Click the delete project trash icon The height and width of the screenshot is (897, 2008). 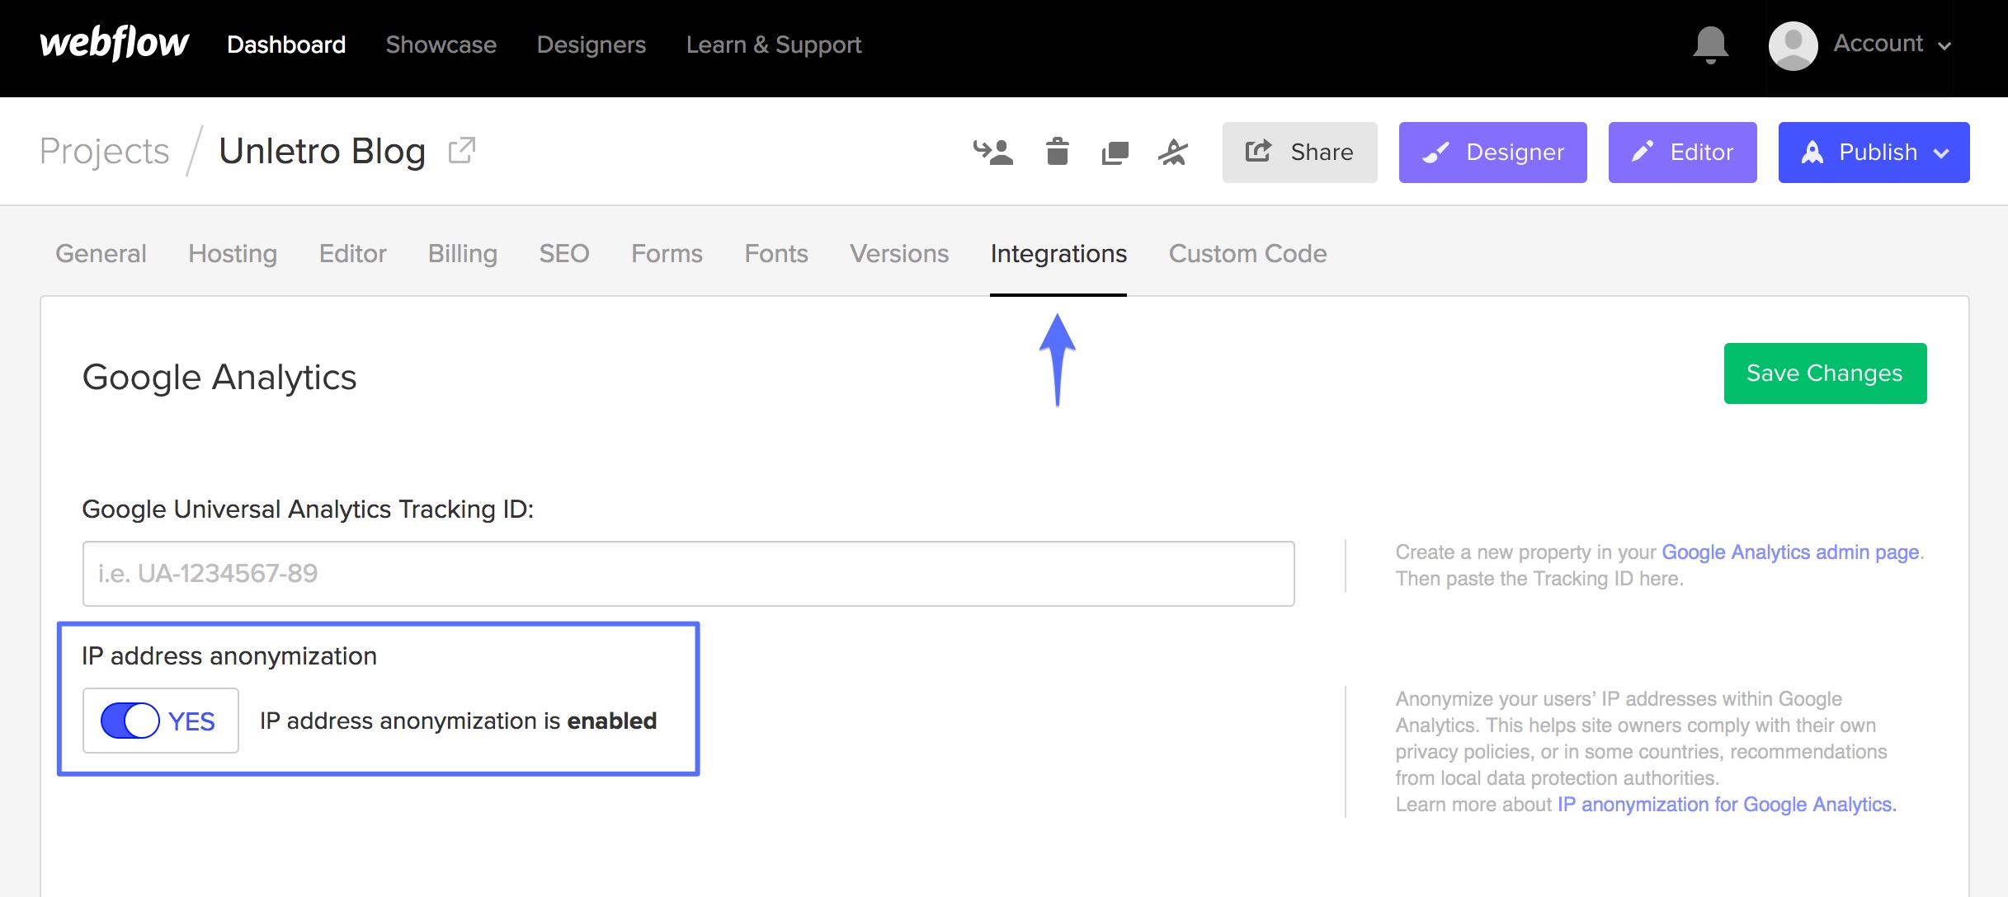(1057, 153)
